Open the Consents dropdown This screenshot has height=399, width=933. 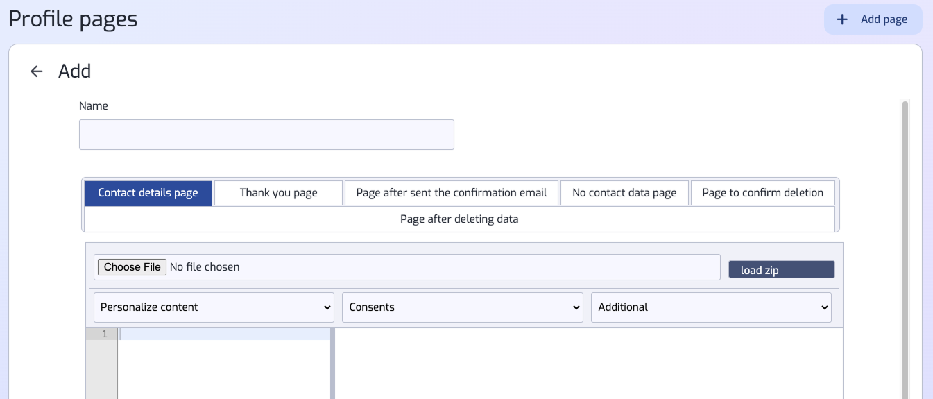tap(462, 307)
